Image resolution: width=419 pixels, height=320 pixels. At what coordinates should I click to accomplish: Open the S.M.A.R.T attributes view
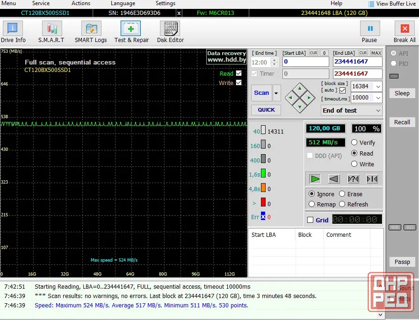pos(51,32)
